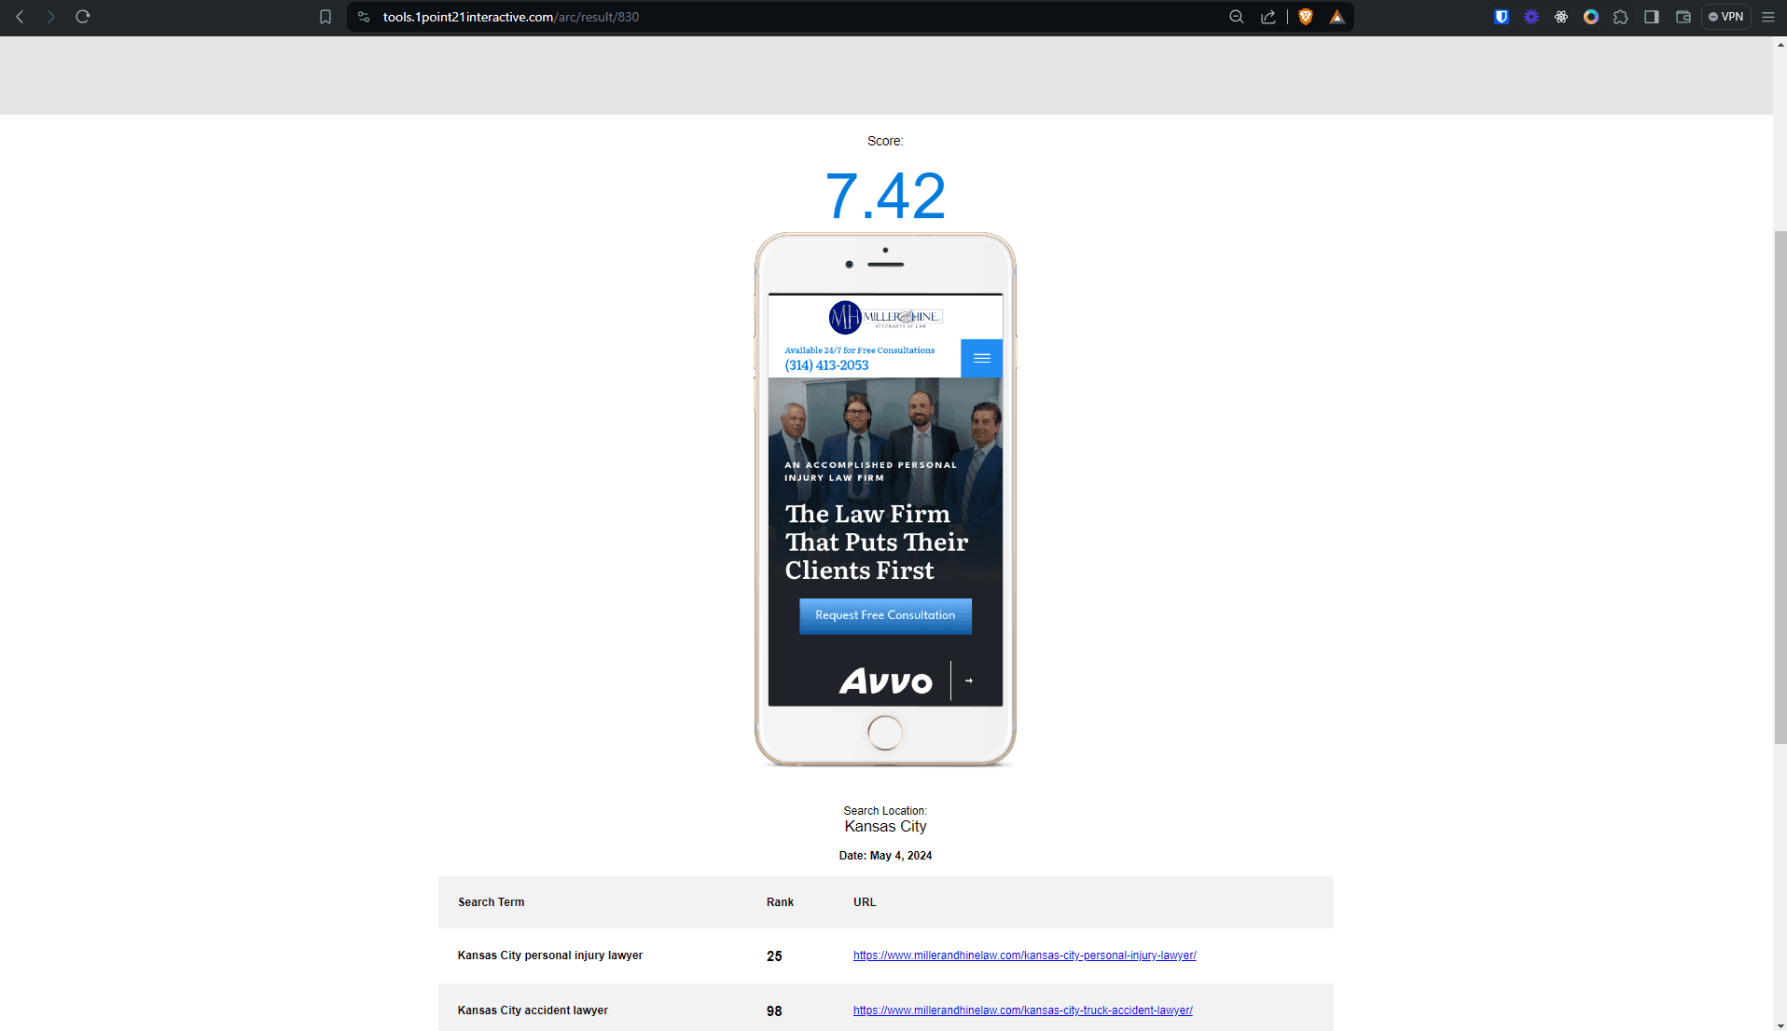Click Request Free Consultation button

[x=885, y=616]
